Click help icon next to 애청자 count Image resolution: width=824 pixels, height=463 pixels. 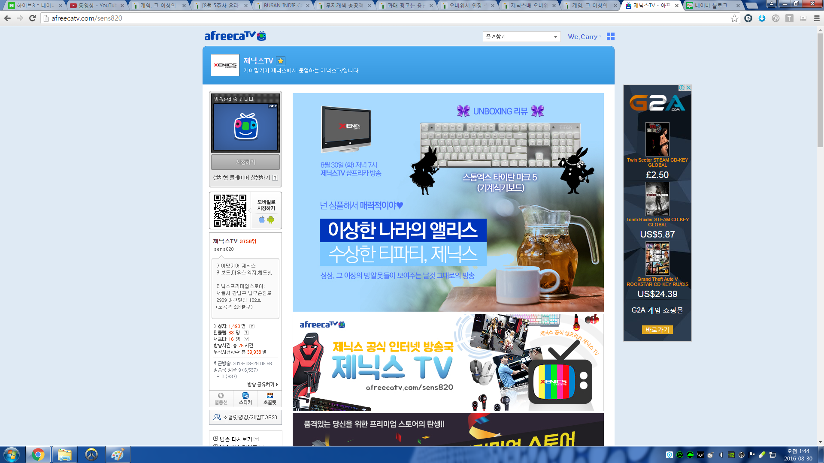[252, 326]
